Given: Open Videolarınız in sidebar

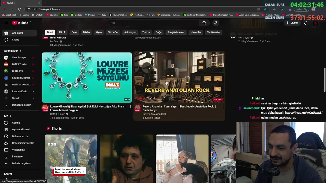Looking at the screenshot, I should point(19,150).
